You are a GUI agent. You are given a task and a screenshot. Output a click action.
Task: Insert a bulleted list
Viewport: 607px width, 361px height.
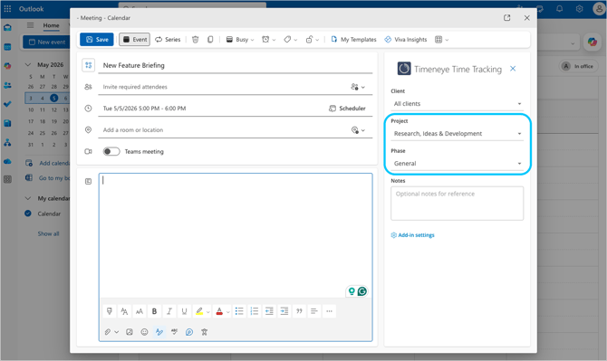[x=239, y=311]
